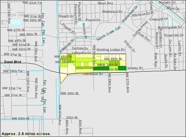Image resolution: width=186 pixels, height=137 pixels.
Task: Select the Hough Dr label
Action: coord(66,16)
